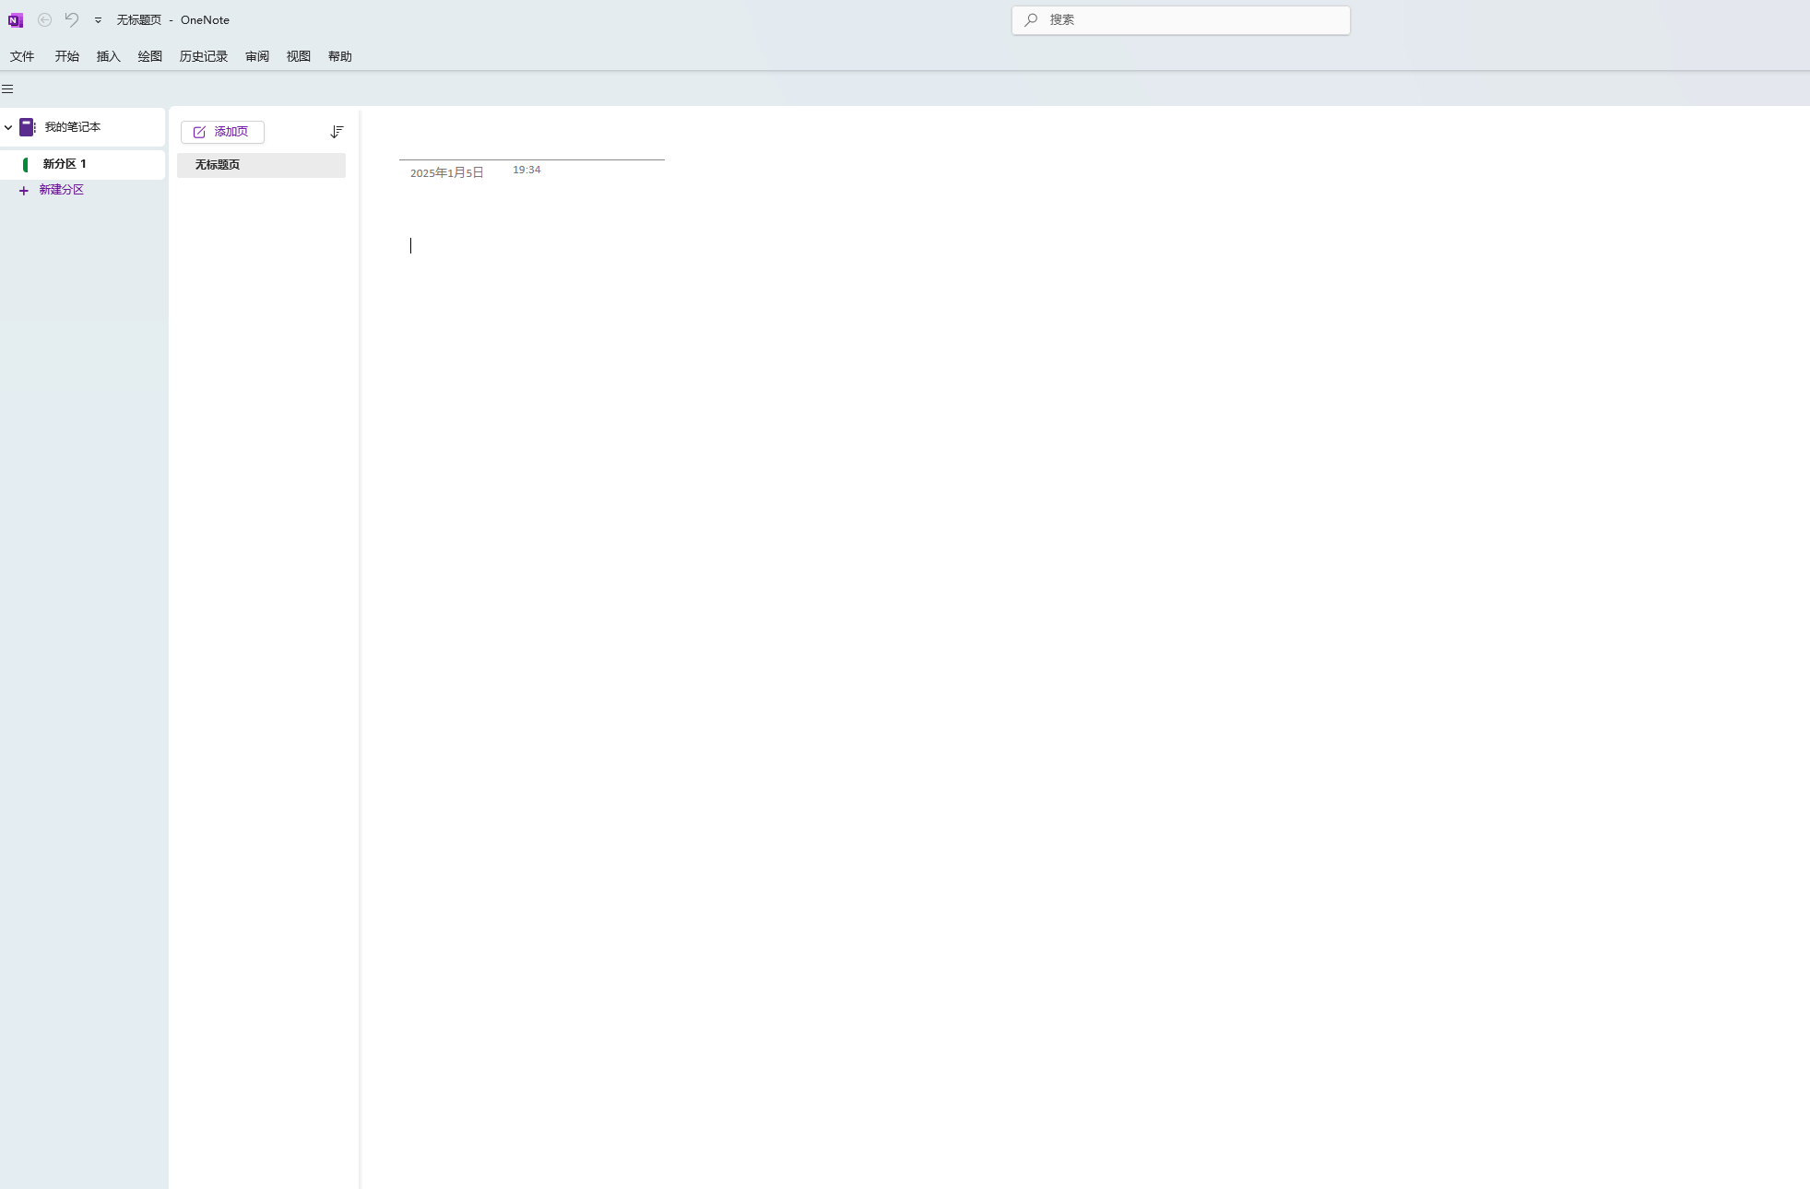Click the purple 我的笔记本 notebook icon
The width and height of the screenshot is (1810, 1189).
[x=28, y=127]
